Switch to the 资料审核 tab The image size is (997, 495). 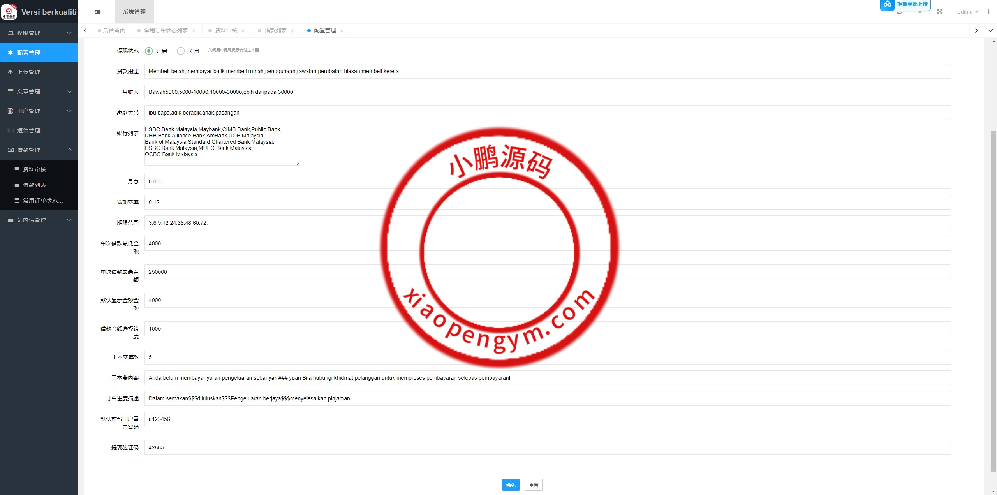pyautogui.click(x=226, y=30)
